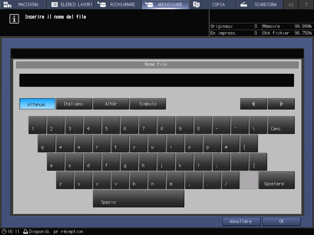Focus the Nome file input field

(157, 81)
